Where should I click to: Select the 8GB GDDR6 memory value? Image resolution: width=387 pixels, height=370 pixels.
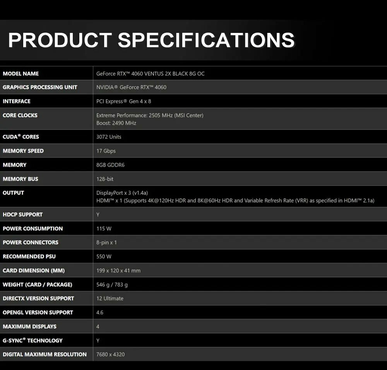[110, 165]
